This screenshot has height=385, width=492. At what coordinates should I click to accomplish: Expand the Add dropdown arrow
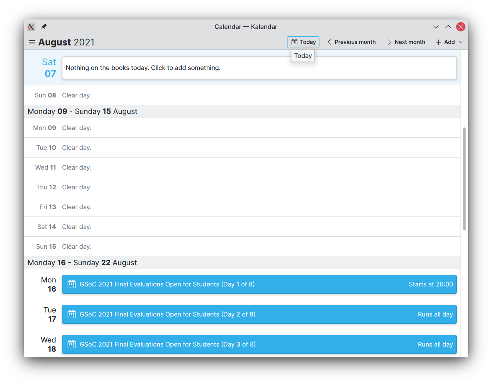[461, 42]
